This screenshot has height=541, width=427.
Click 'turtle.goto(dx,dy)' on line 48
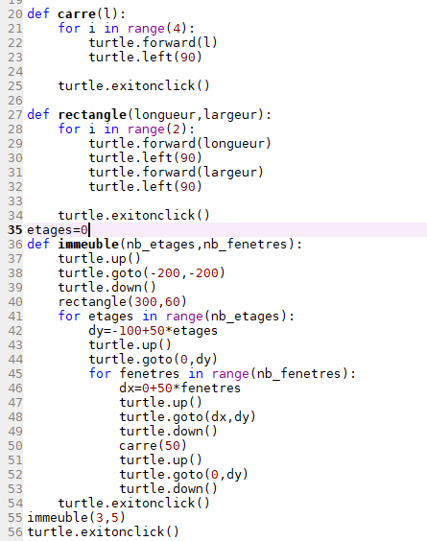[x=187, y=417]
